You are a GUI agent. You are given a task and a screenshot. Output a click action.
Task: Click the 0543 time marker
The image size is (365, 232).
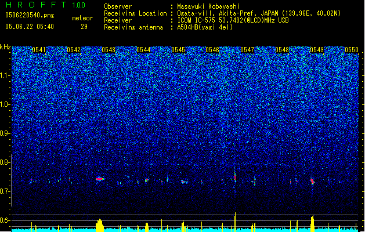109,50
